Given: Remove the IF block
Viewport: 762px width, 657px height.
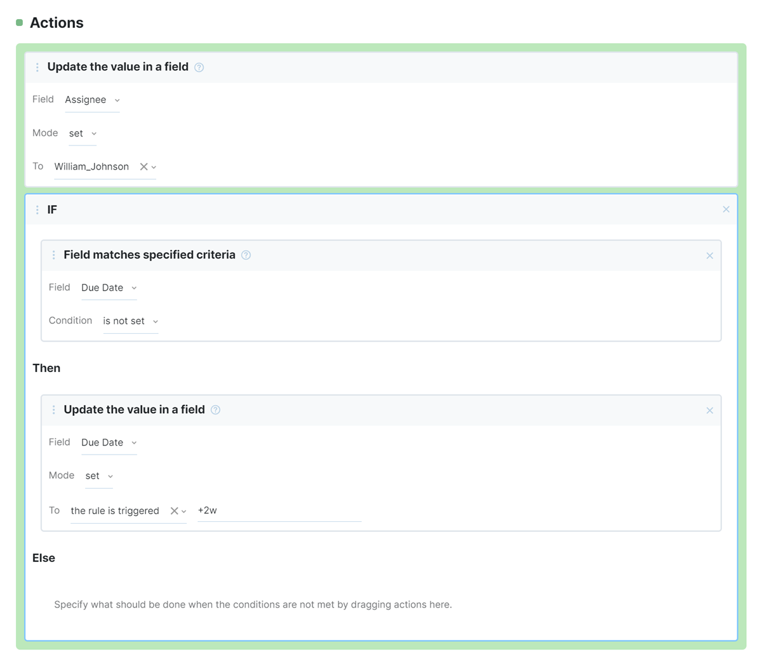Looking at the screenshot, I should (726, 209).
